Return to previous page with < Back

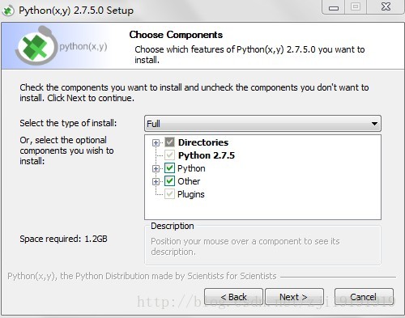point(233,297)
